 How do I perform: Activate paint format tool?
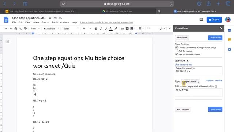point(25,29)
